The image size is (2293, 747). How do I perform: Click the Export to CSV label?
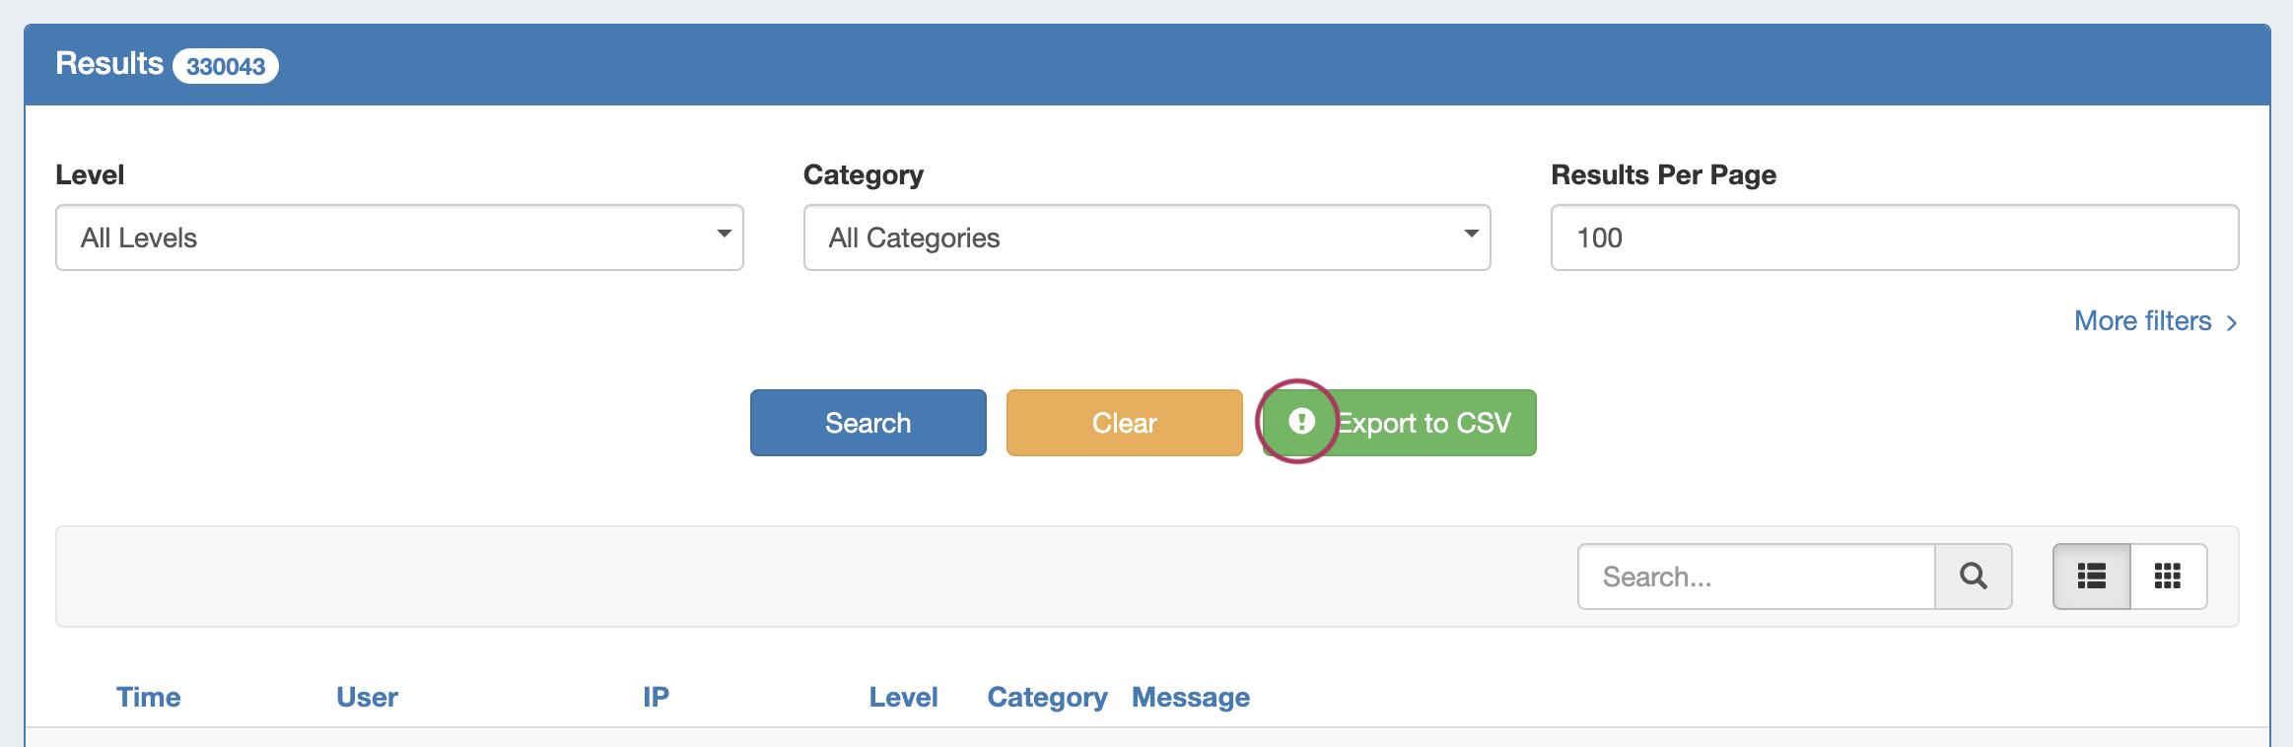click(x=1424, y=424)
